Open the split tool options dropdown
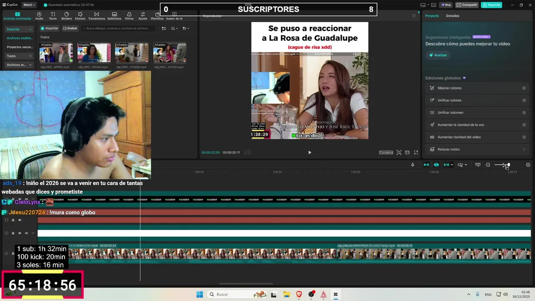Screen dimensions: 535x301 point(466,165)
